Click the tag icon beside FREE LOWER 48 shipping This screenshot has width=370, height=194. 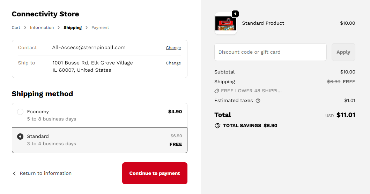pyautogui.click(x=217, y=91)
